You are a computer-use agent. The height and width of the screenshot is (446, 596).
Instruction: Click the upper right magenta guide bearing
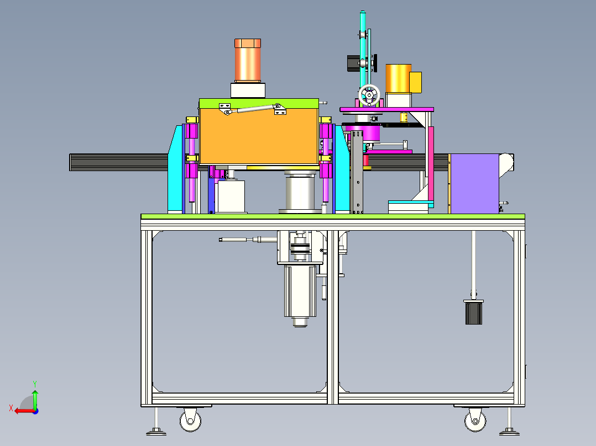[326, 131]
